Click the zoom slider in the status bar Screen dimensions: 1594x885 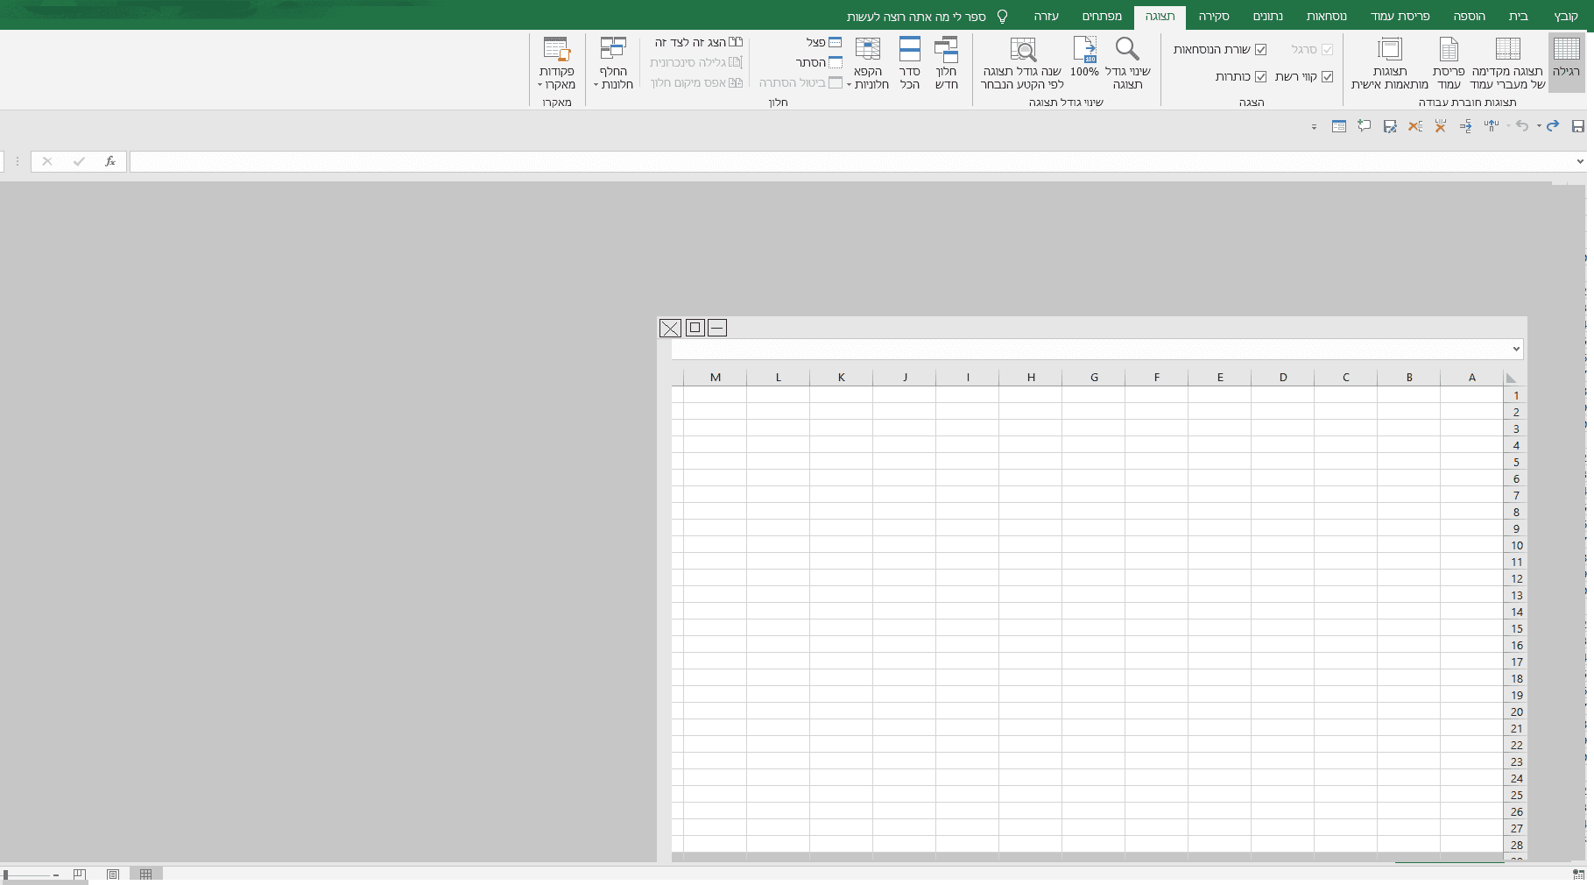tap(26, 874)
